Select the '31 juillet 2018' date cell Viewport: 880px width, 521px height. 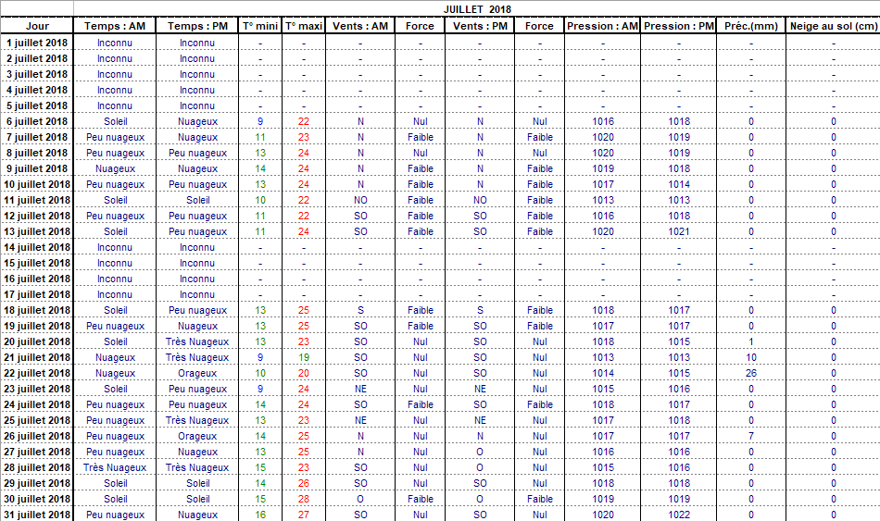37,515
